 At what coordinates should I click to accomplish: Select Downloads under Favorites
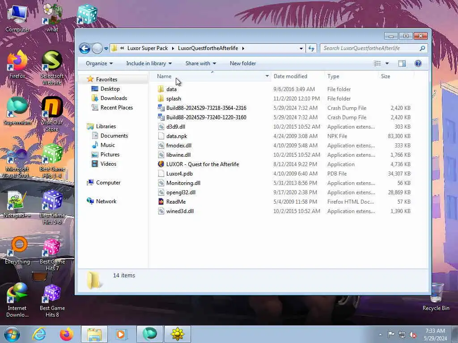point(114,98)
